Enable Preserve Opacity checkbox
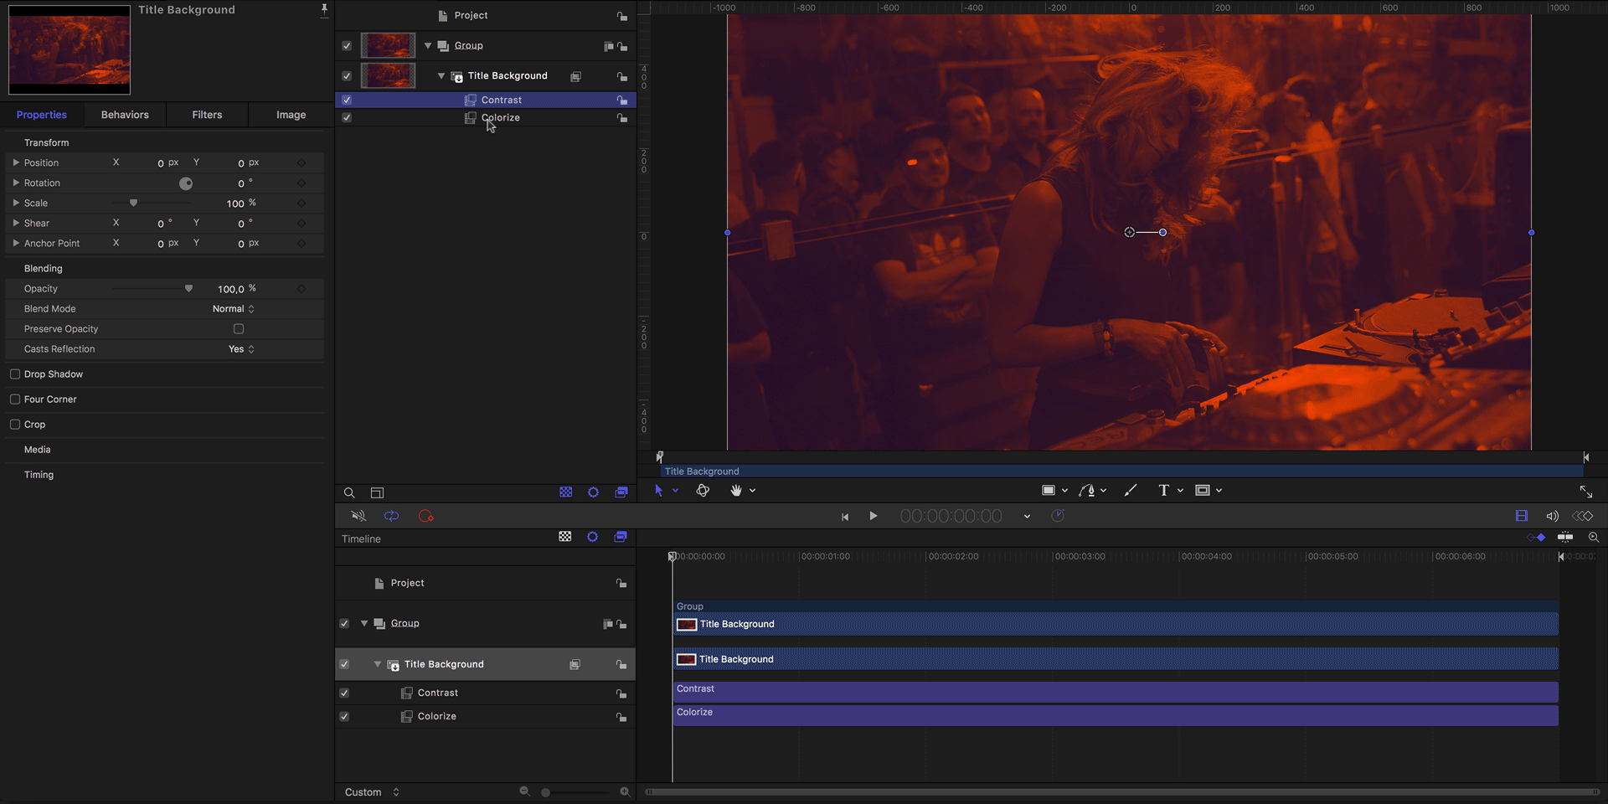 (x=239, y=329)
